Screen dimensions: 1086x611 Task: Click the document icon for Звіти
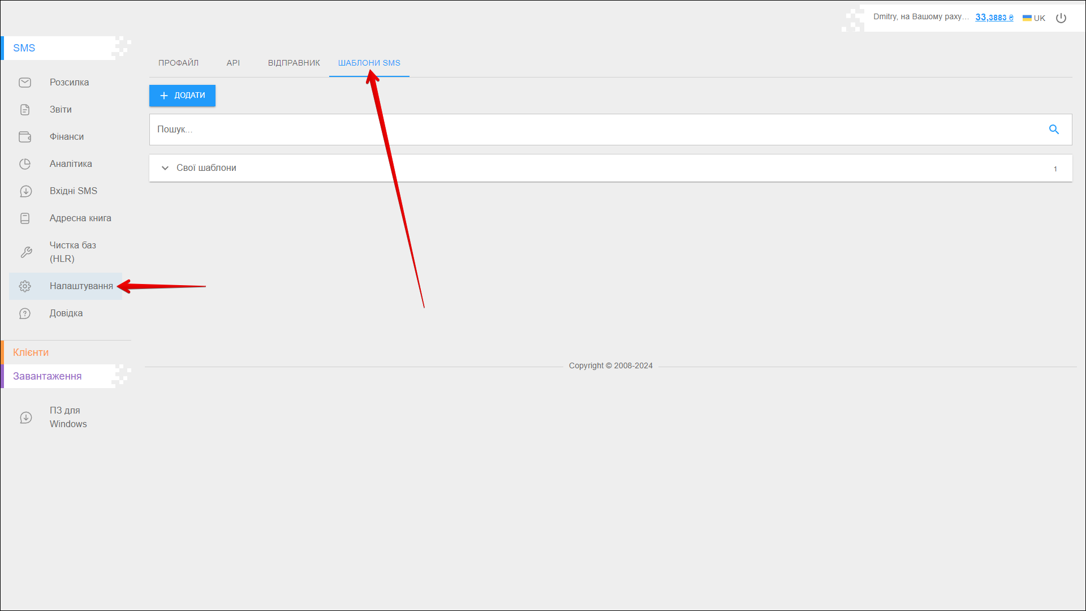(25, 110)
